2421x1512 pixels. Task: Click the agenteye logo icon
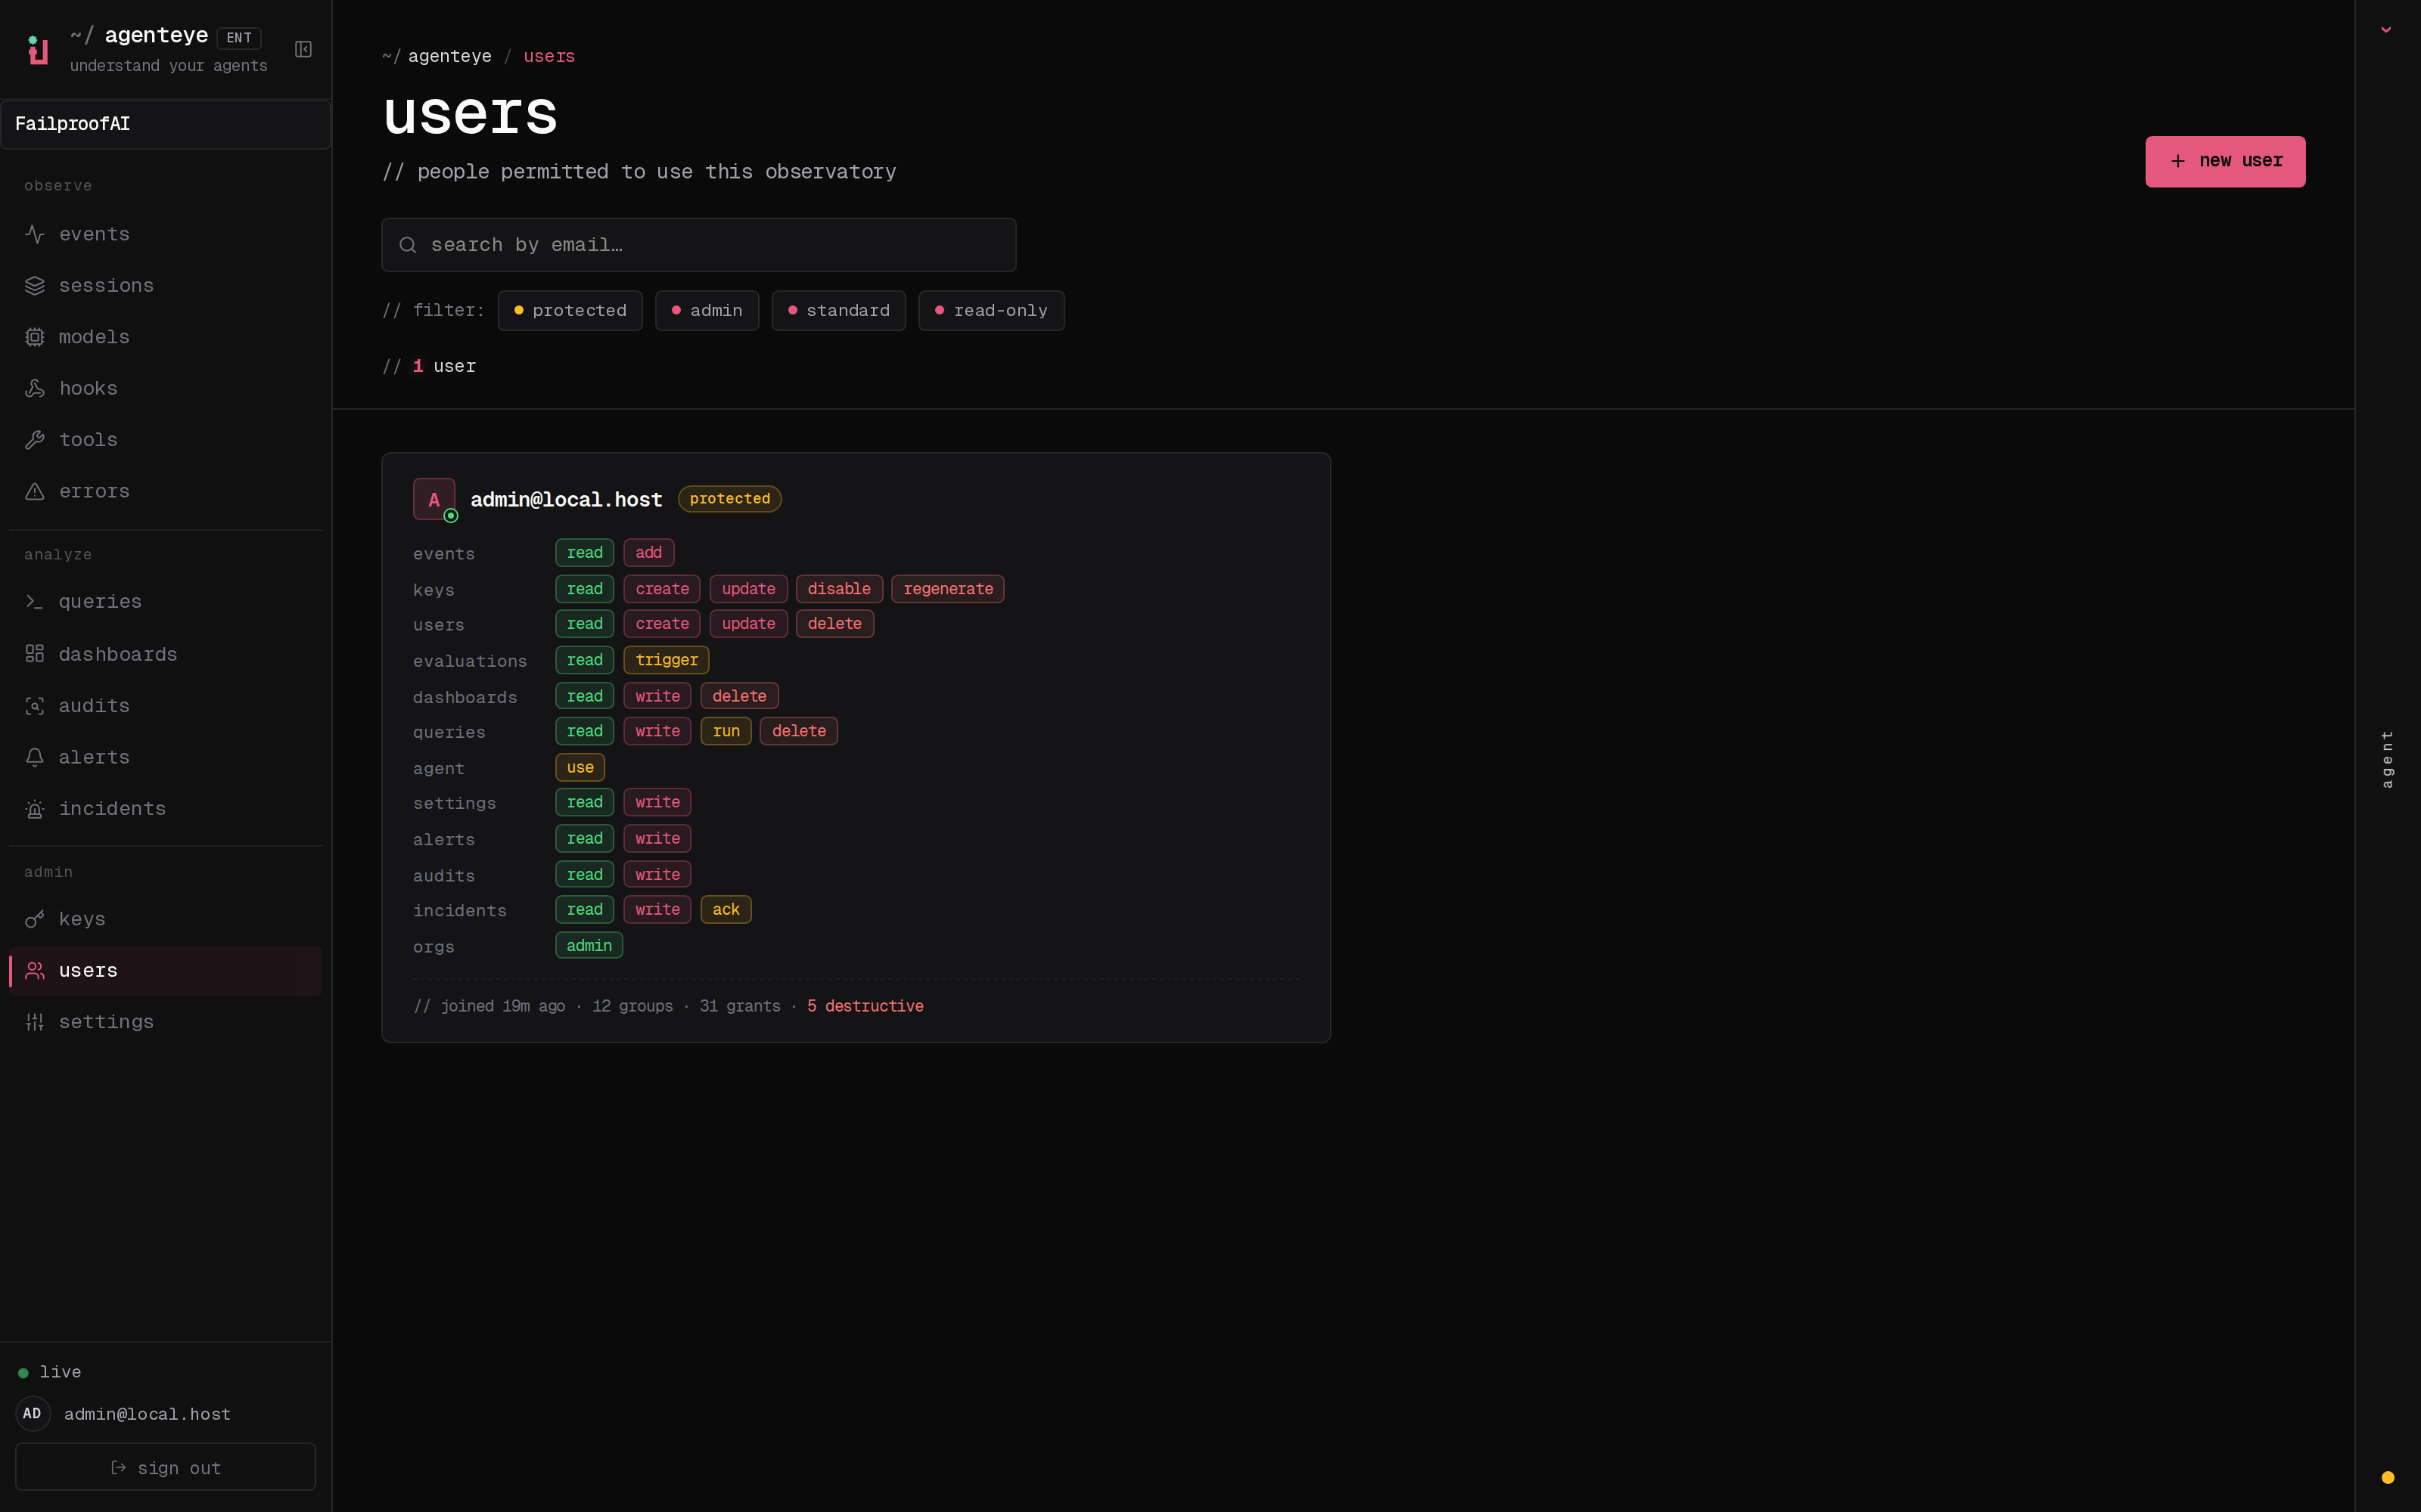click(38, 50)
